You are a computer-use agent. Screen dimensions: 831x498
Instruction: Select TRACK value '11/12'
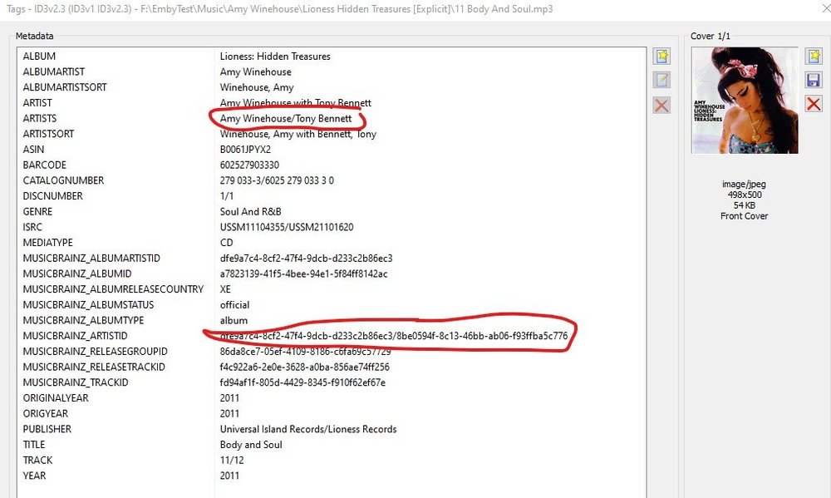click(232, 460)
